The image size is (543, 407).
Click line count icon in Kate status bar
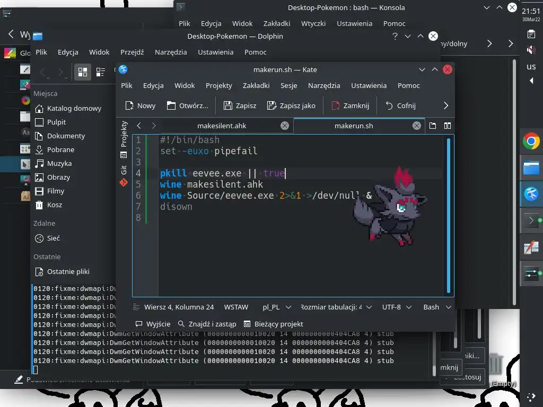(x=136, y=307)
